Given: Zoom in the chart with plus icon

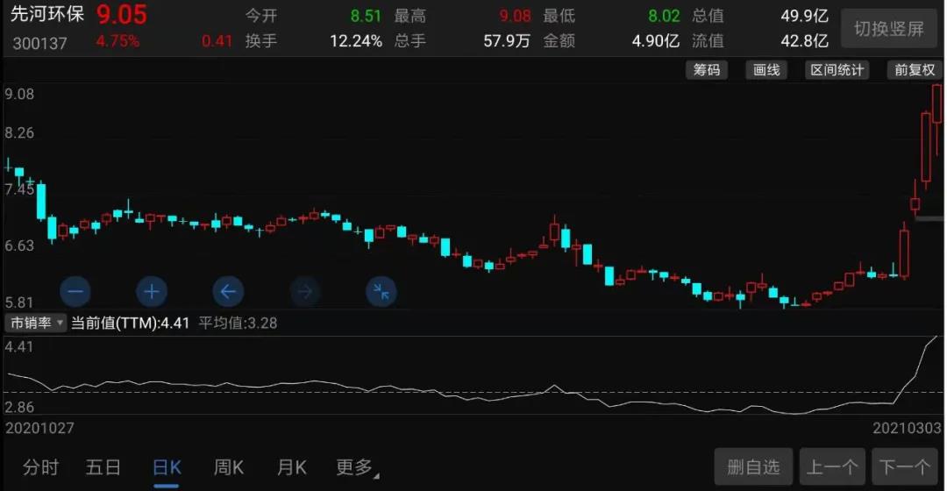Looking at the screenshot, I should [151, 291].
